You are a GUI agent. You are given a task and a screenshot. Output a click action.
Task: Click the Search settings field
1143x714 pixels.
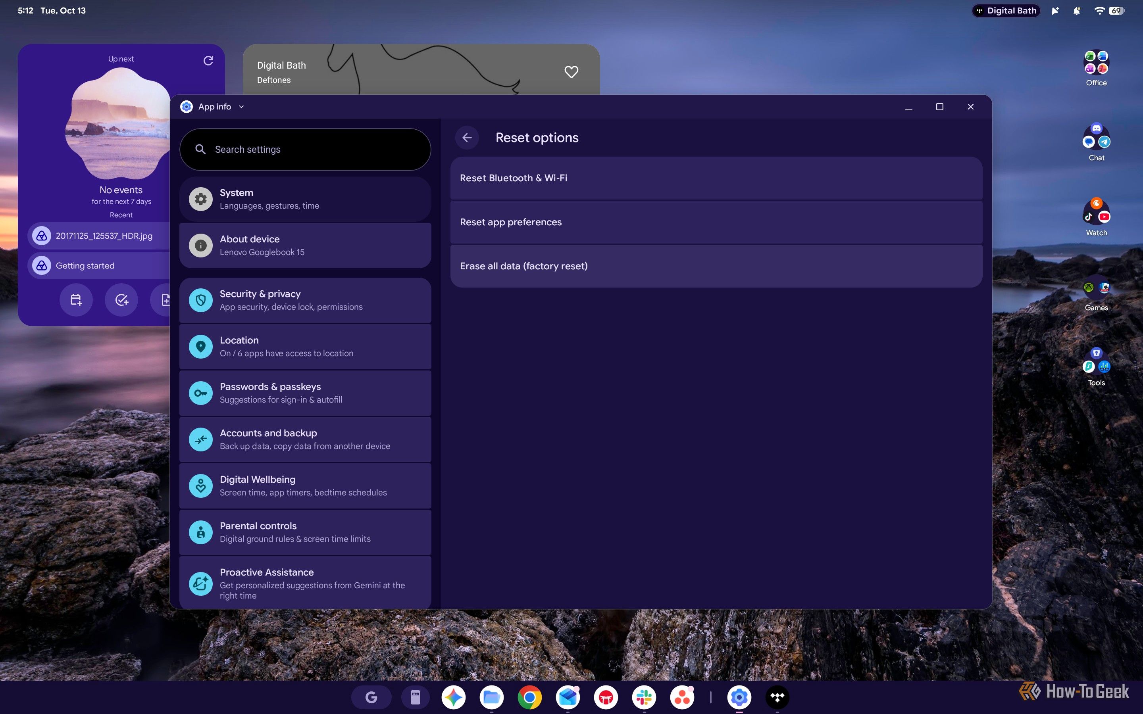305,149
